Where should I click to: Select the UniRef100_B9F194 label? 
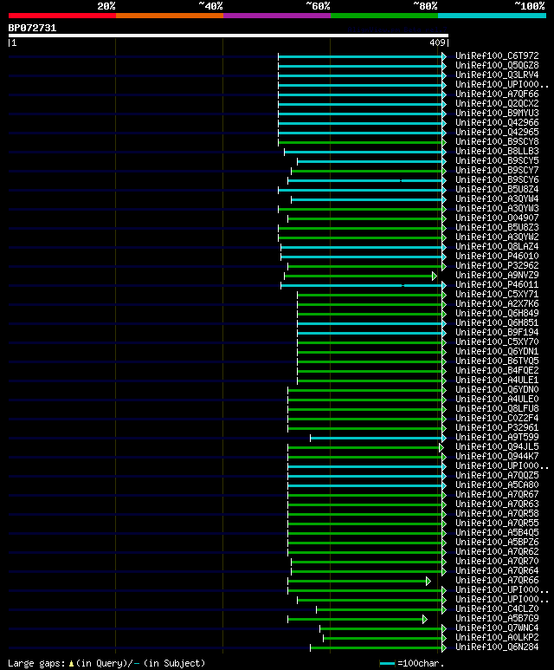(497, 333)
